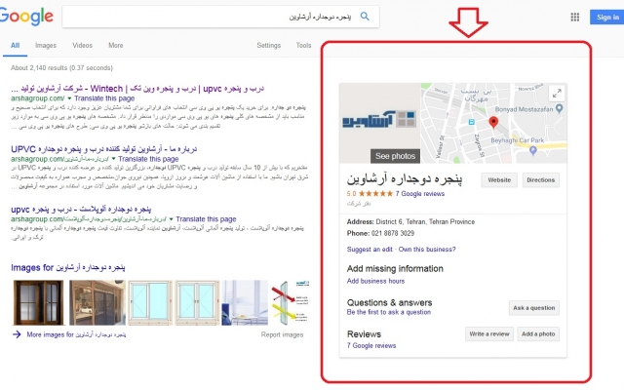Open the dropdown arrow next to arshagroup.com/ first result
The height and width of the screenshot is (390, 624).
[69, 98]
